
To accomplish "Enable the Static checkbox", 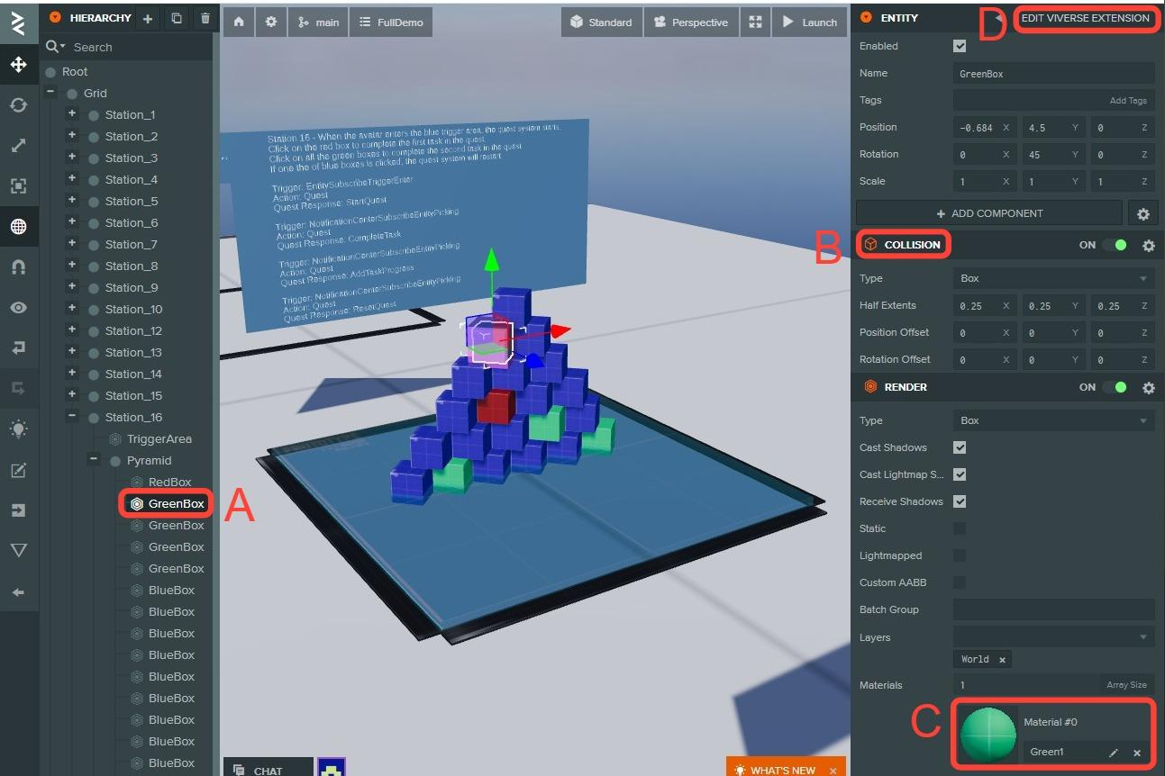I will tap(960, 528).
